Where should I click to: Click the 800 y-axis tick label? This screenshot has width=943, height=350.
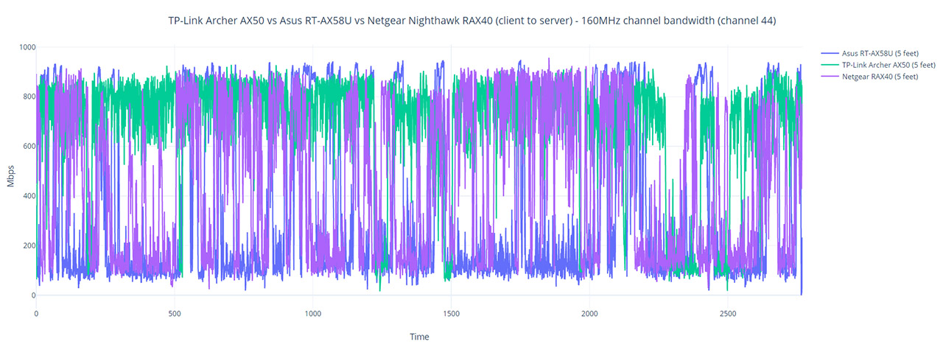[x=29, y=97]
